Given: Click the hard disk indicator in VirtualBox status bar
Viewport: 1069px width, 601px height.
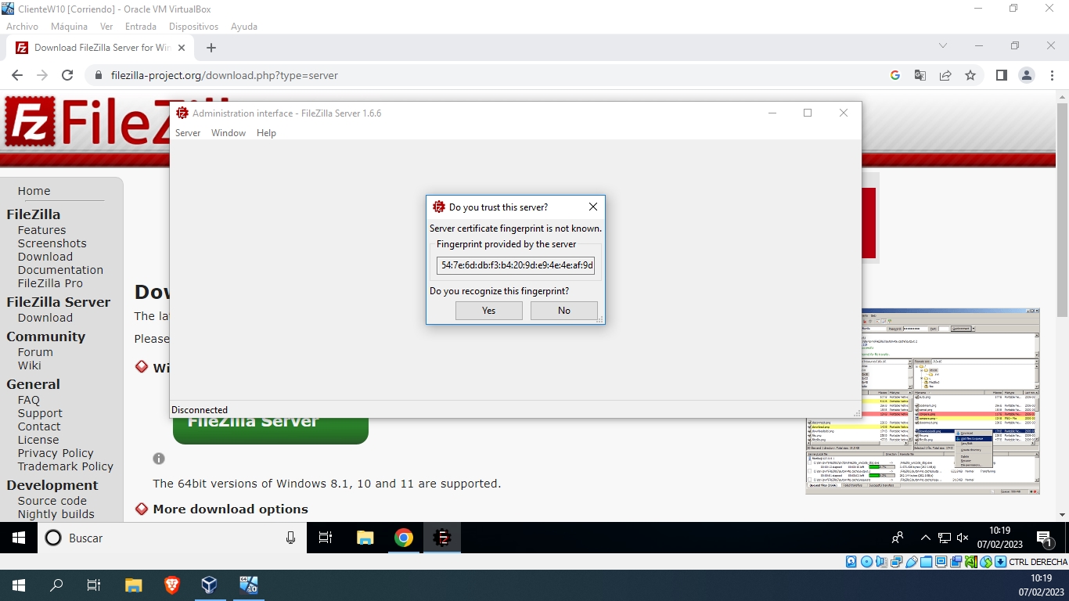Looking at the screenshot, I should pos(851,562).
